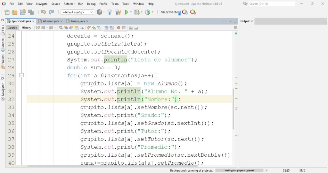Click the second profiler icon after memory
Screen dimensions: 328x173
tap(193, 12)
